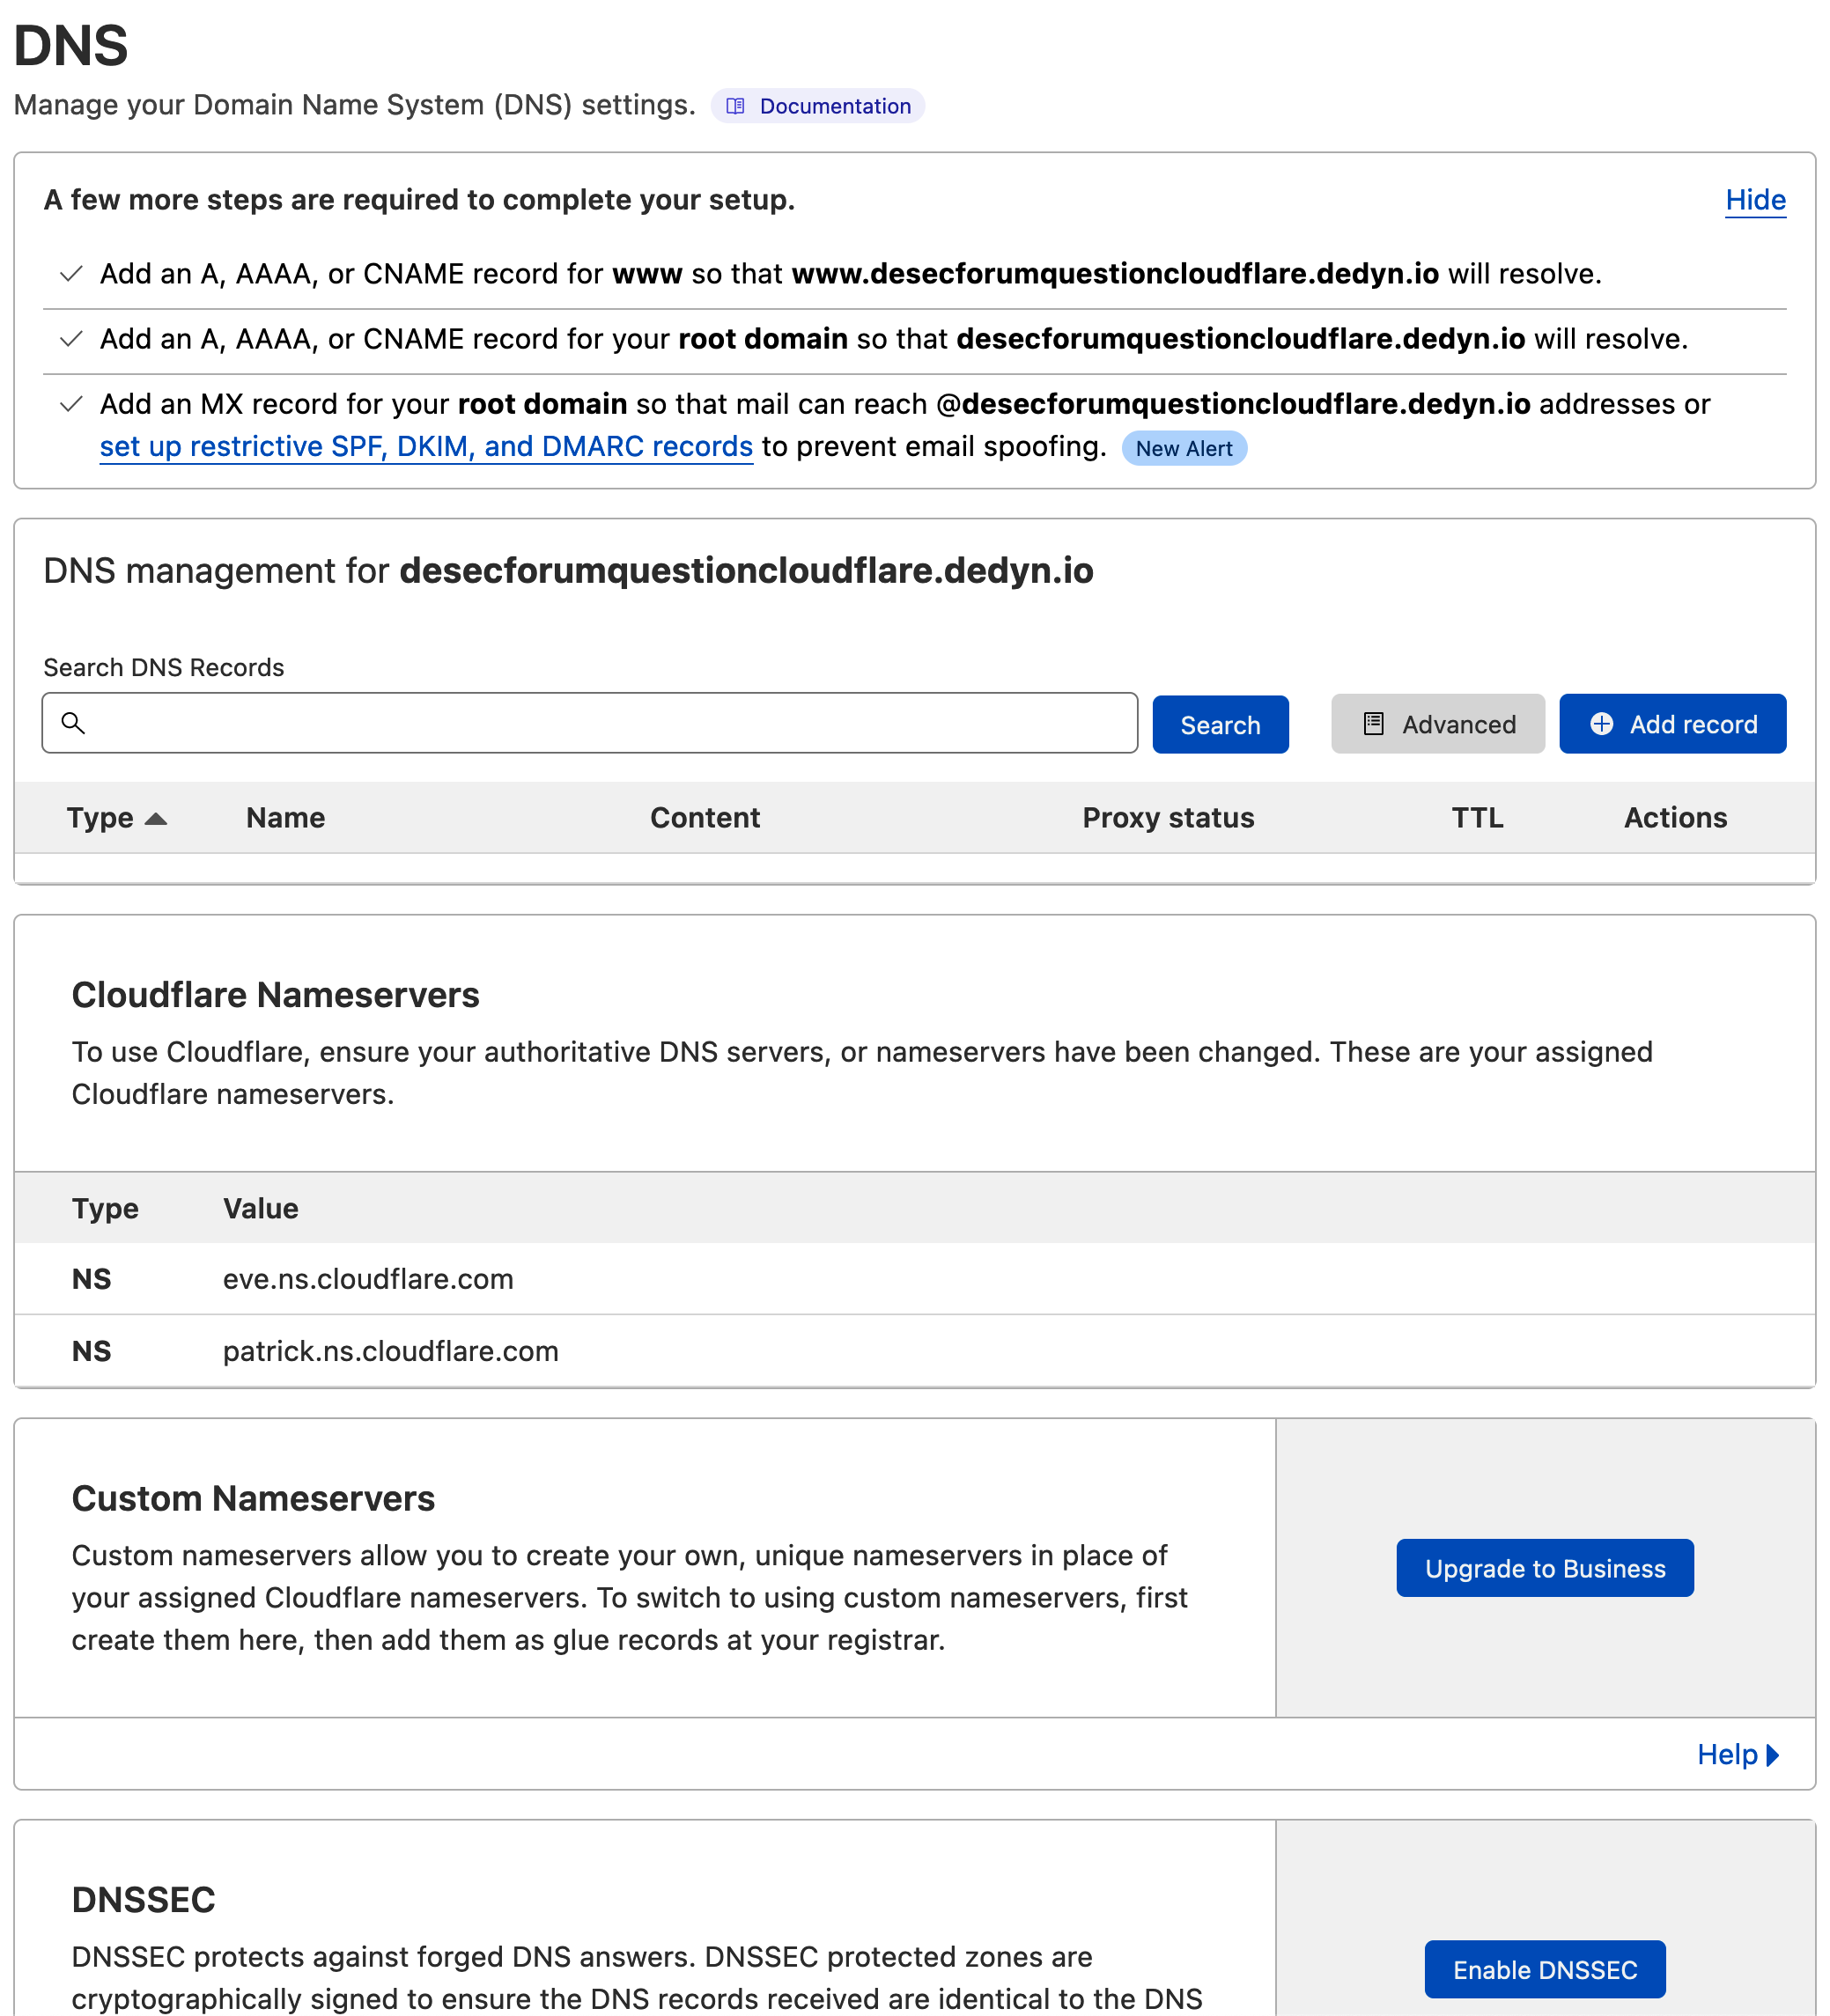
Task: Hide the setup steps notice
Action: (1755, 200)
